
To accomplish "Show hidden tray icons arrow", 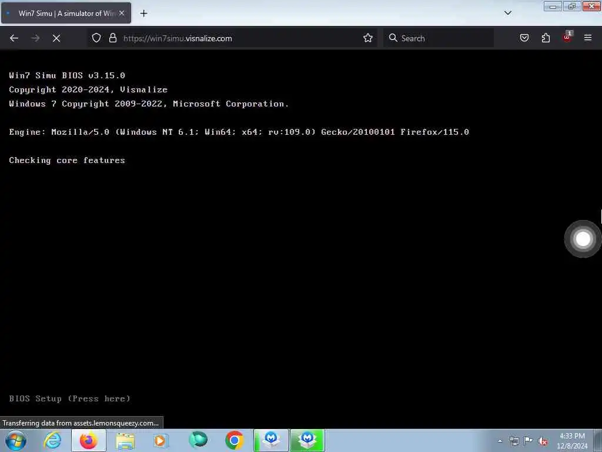I will click(x=500, y=441).
